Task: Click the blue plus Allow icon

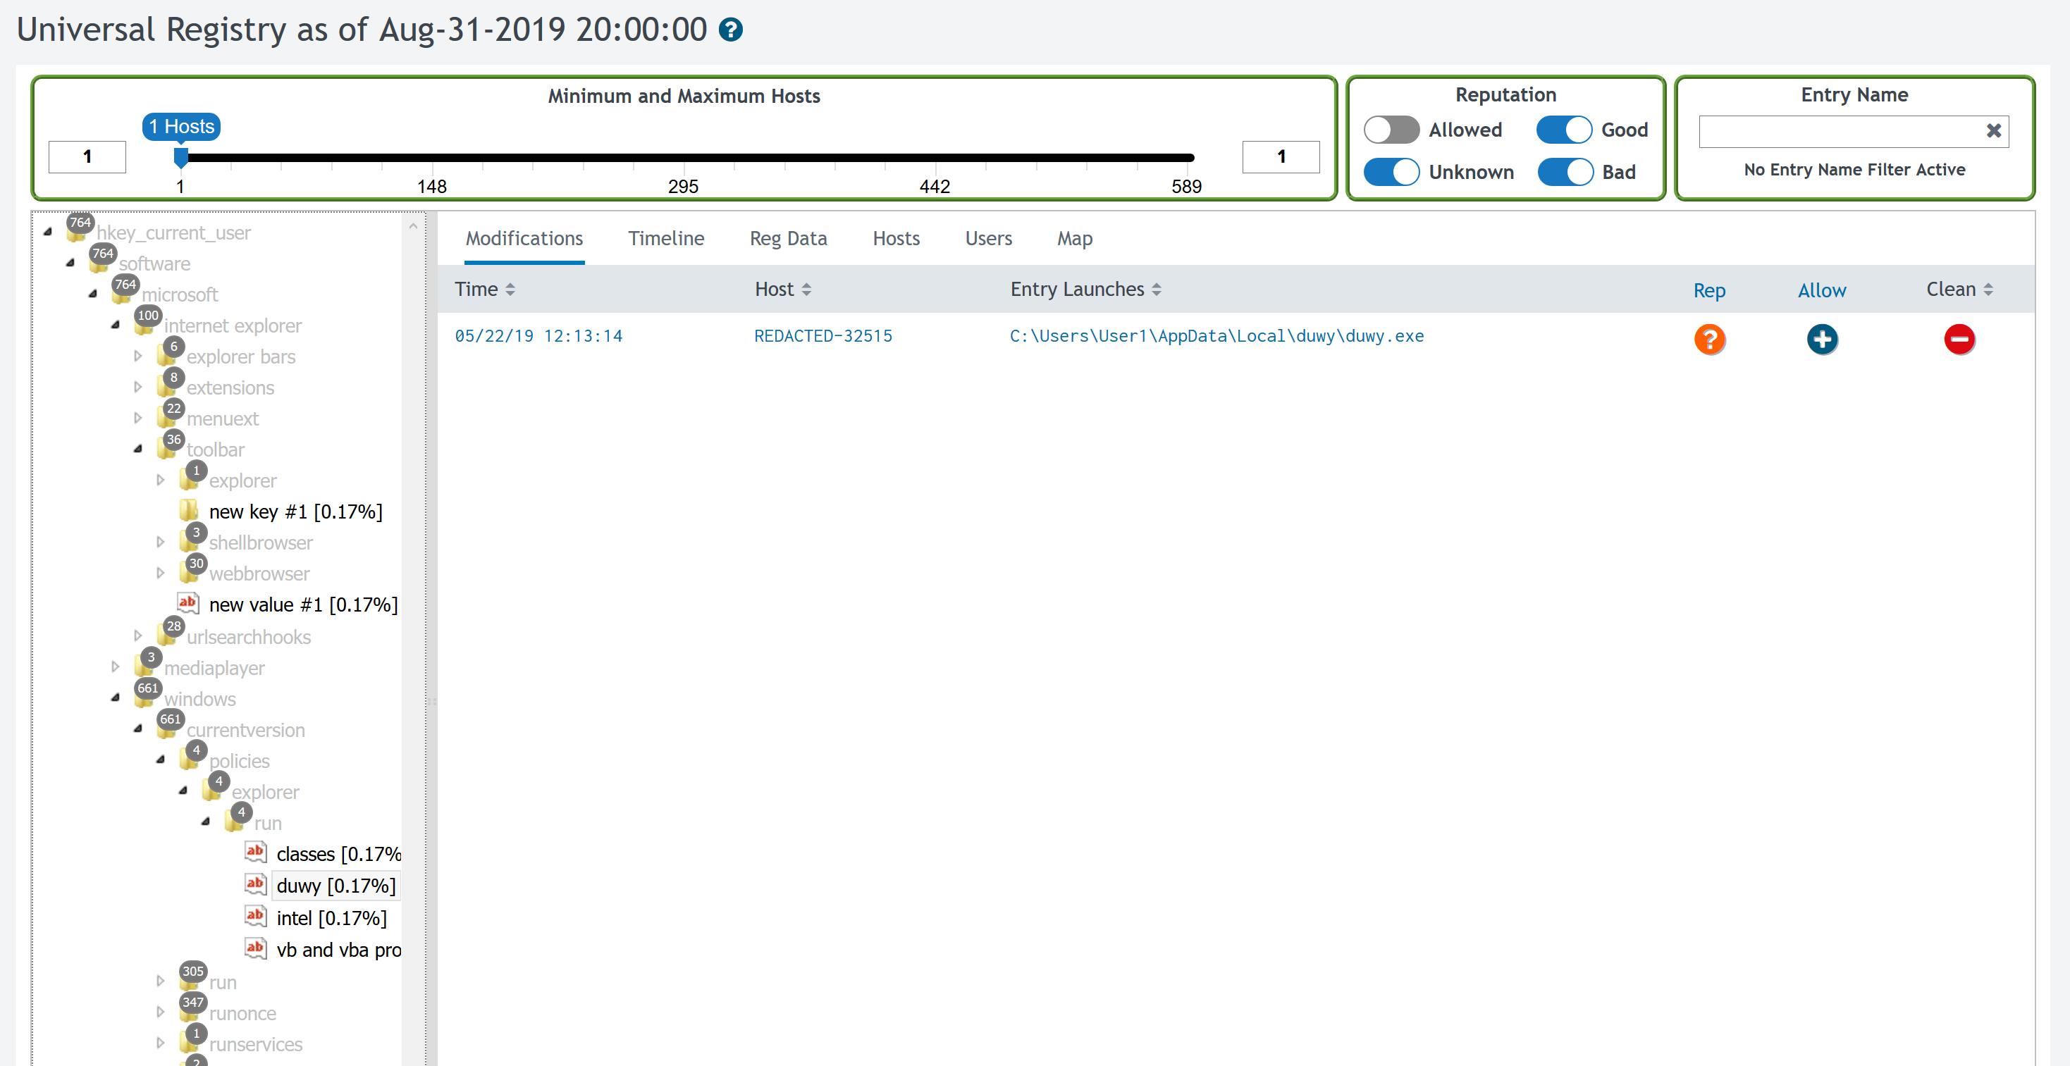Action: tap(1822, 339)
